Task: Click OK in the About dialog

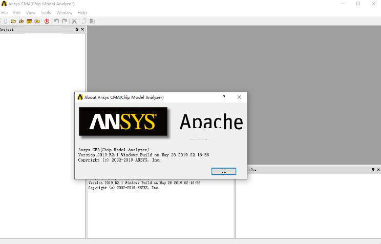Action: (x=224, y=171)
